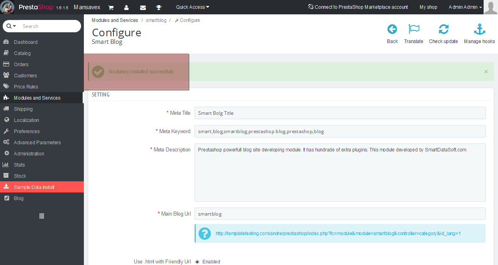Click the Advanced Parameters gears icon
Screen dimensions: 498x265
click(x=6, y=142)
